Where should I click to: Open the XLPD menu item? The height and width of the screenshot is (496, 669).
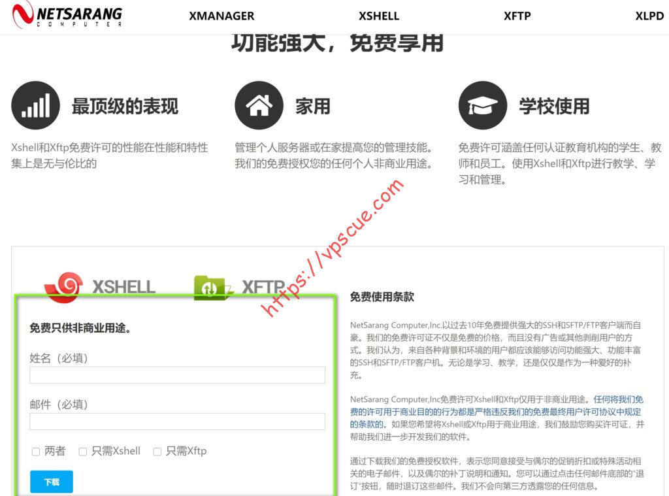pyautogui.click(x=649, y=16)
